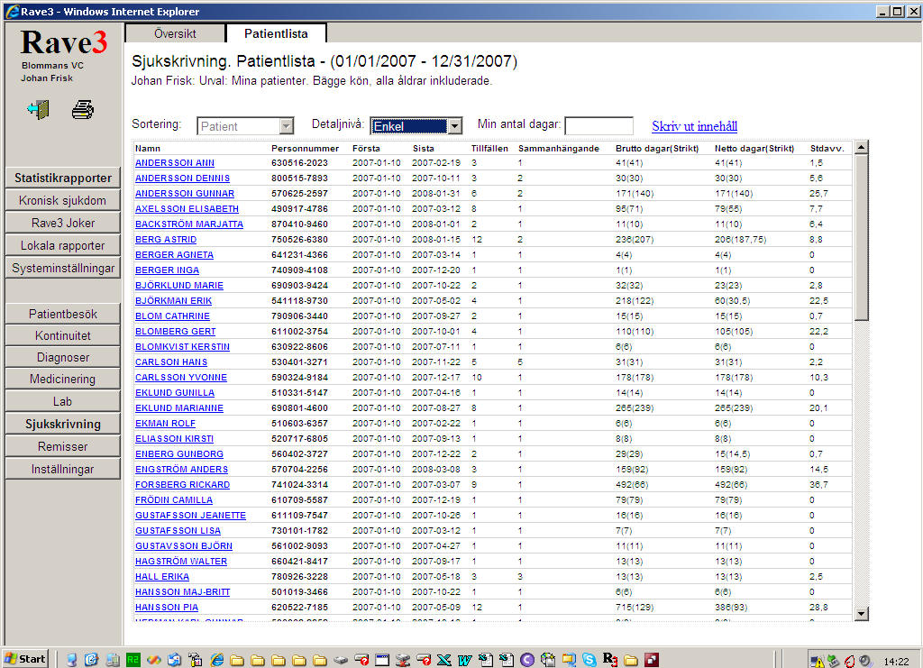Open Internet Explorer from the quick launch
This screenshot has height=668, width=923.
(216, 660)
